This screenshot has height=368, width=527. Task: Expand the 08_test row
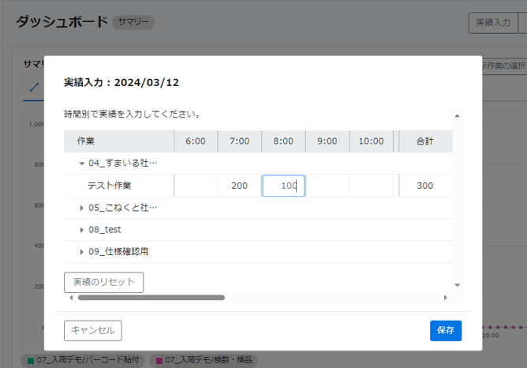click(82, 230)
